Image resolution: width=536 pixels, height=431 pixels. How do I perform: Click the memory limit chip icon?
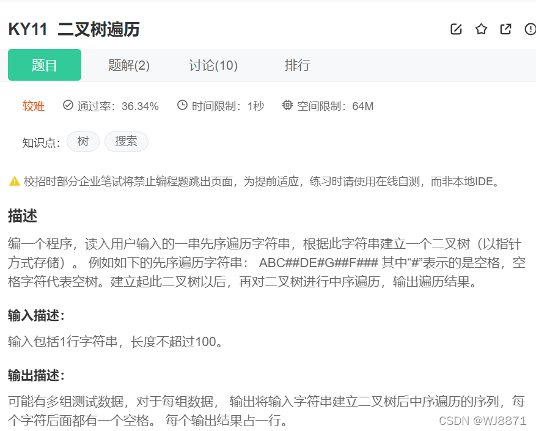287,105
